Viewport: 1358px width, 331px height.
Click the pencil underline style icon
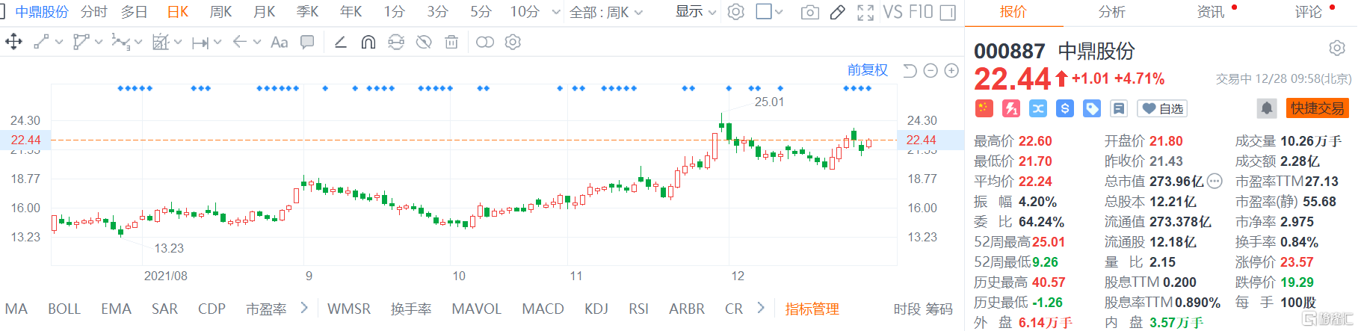point(340,42)
